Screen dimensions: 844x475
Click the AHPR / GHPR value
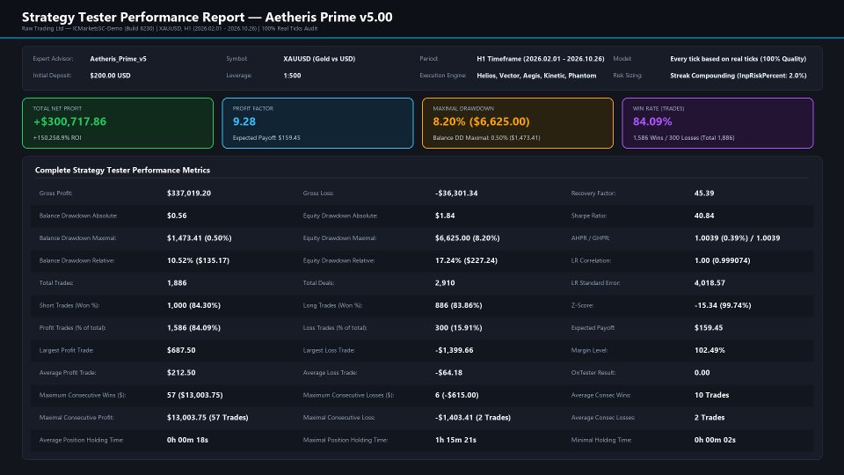click(x=737, y=238)
